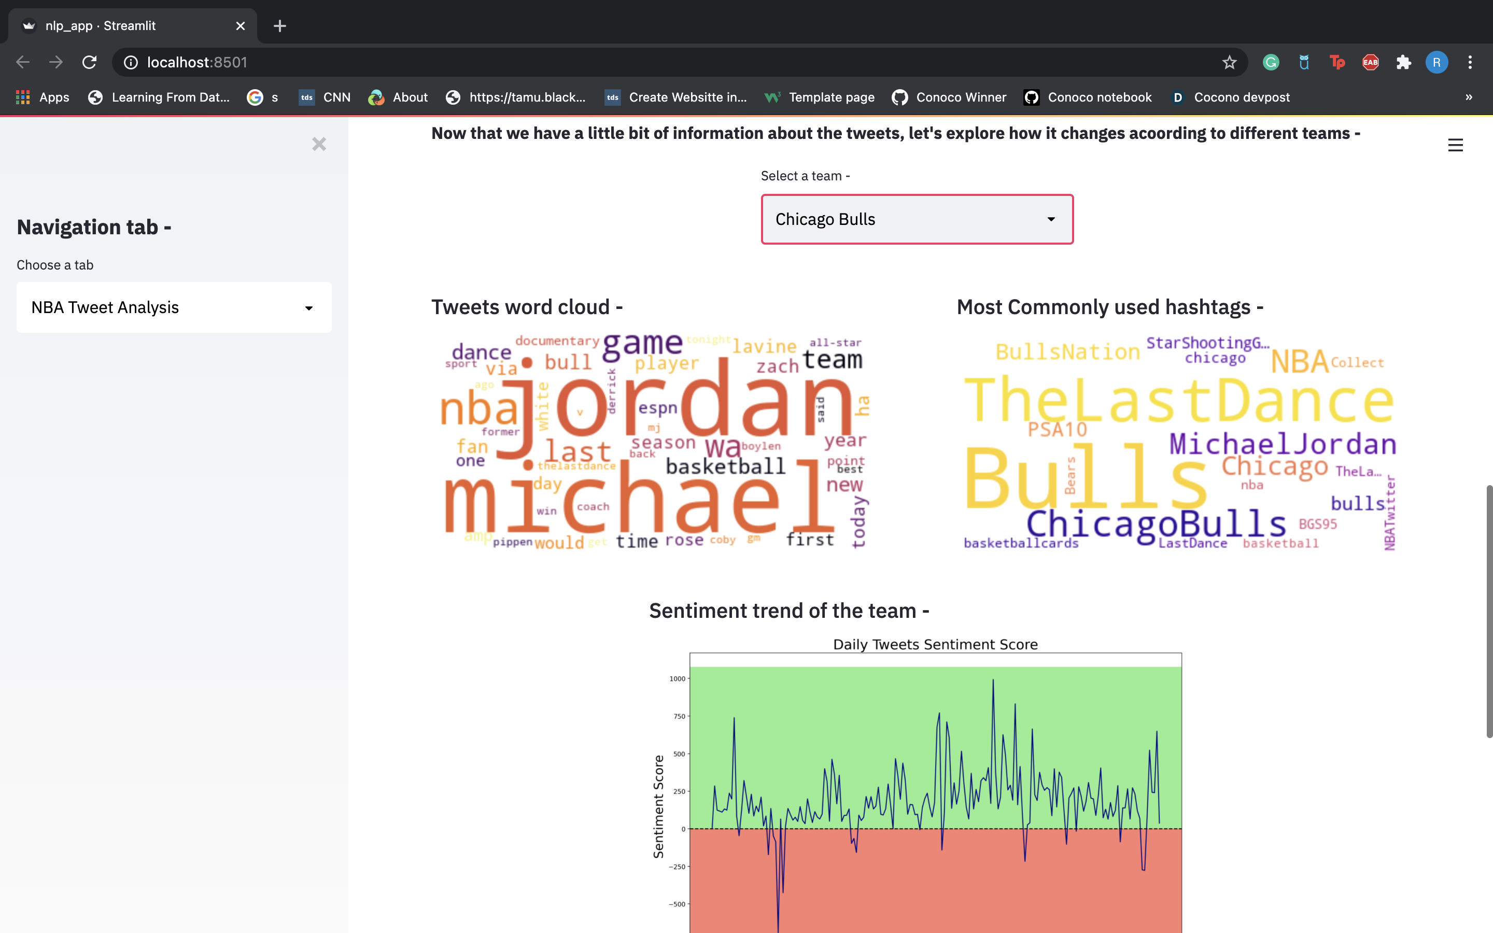Click the site information icon
The image size is (1493, 933).
(x=131, y=62)
